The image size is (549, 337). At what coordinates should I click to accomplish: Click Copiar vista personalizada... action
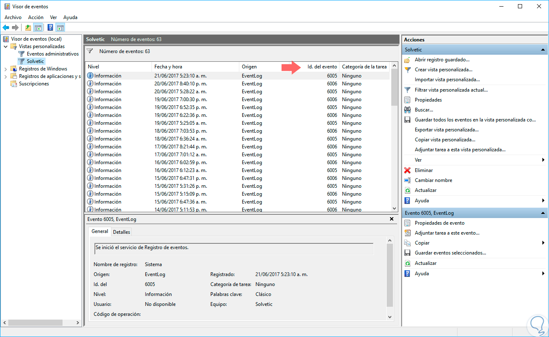pos(445,140)
